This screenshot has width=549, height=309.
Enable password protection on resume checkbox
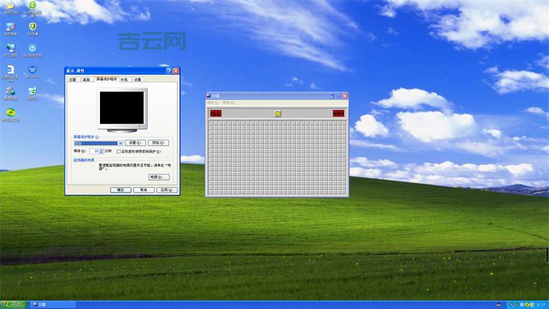[119, 151]
